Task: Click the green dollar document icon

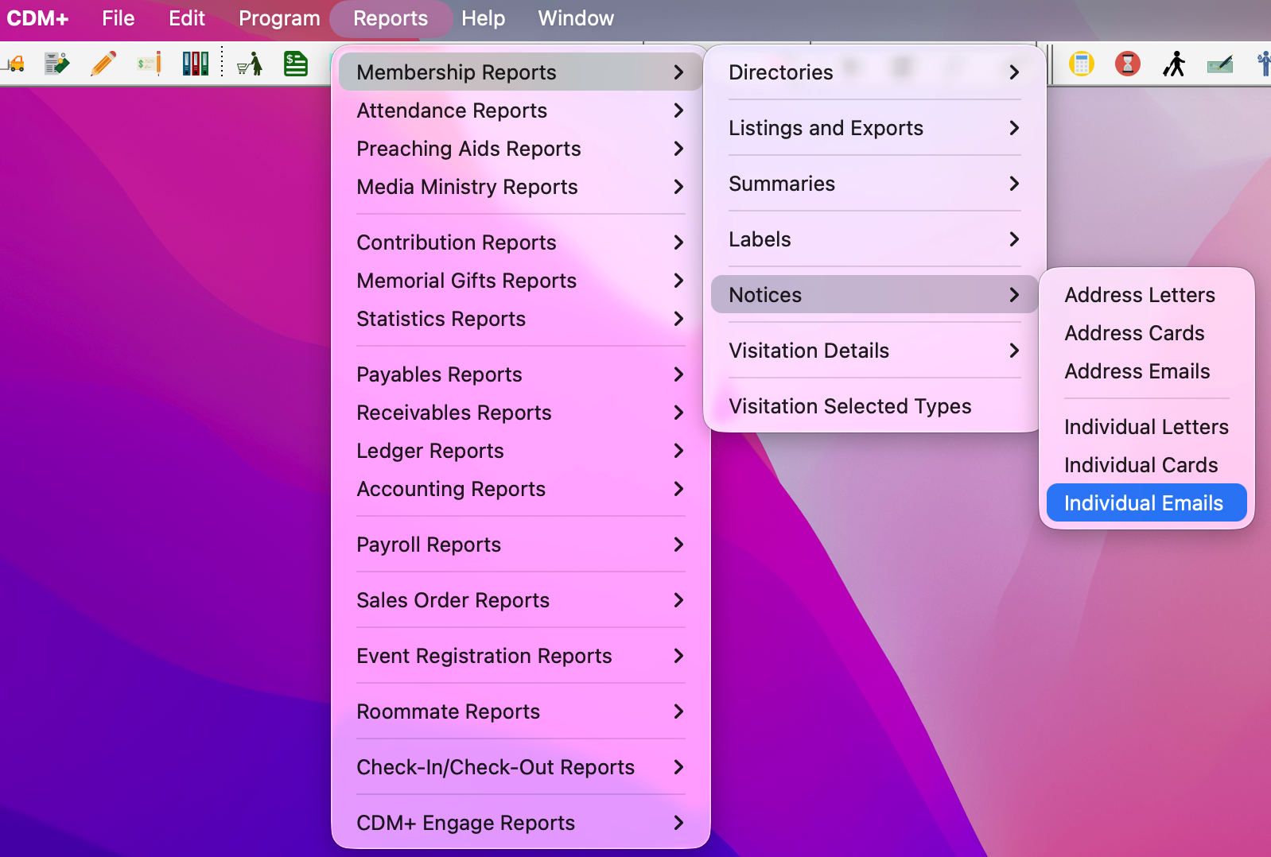Action: point(296,64)
